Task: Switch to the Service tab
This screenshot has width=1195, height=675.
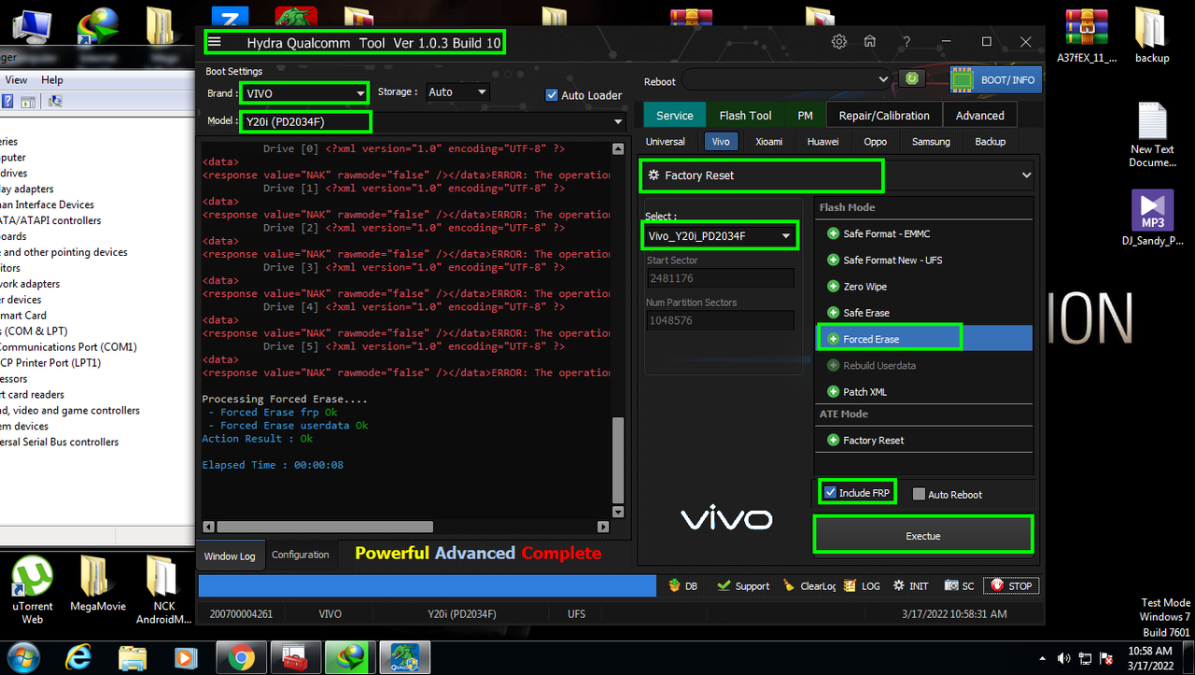Action: [x=674, y=116]
